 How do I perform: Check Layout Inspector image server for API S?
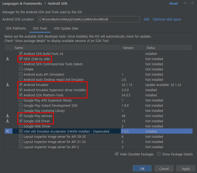21,147
